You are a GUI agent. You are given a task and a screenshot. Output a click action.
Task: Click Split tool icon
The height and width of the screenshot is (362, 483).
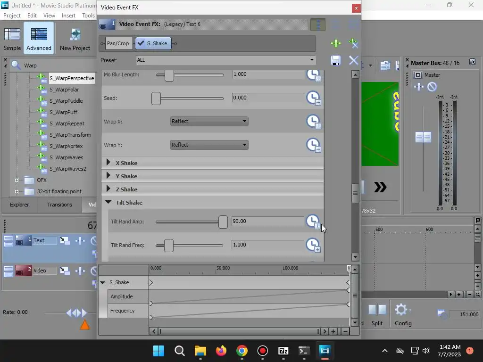377,310
